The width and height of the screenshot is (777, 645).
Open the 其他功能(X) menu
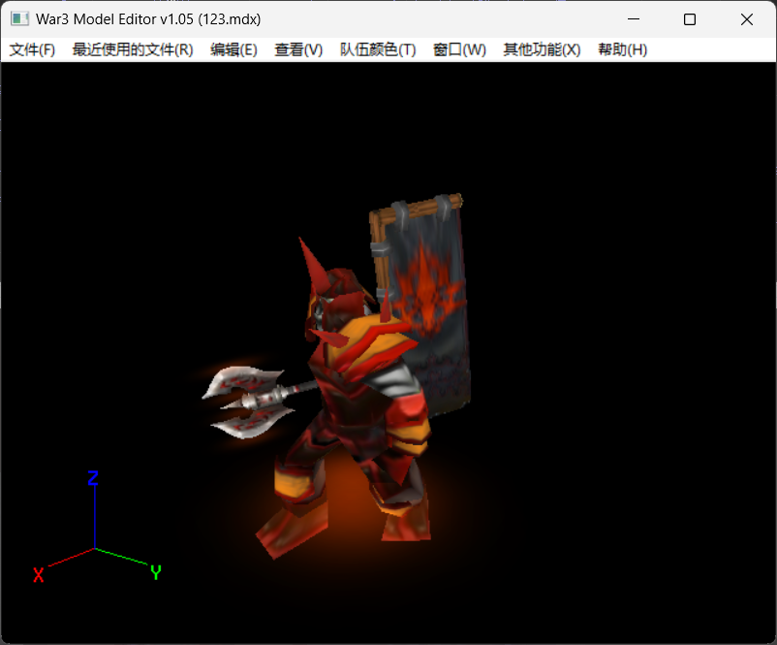click(x=542, y=49)
